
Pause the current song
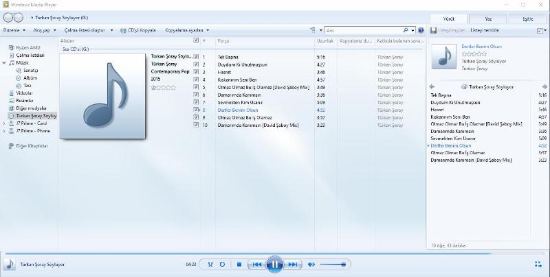(x=274, y=265)
